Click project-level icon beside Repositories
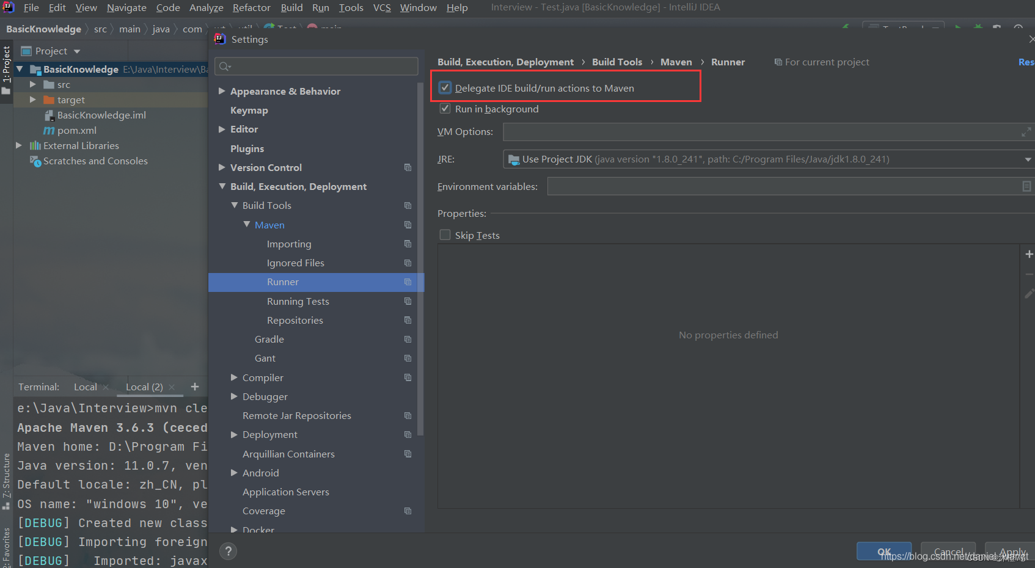This screenshot has height=568, width=1035. [408, 320]
